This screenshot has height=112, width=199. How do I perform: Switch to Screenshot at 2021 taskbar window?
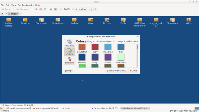105,108
